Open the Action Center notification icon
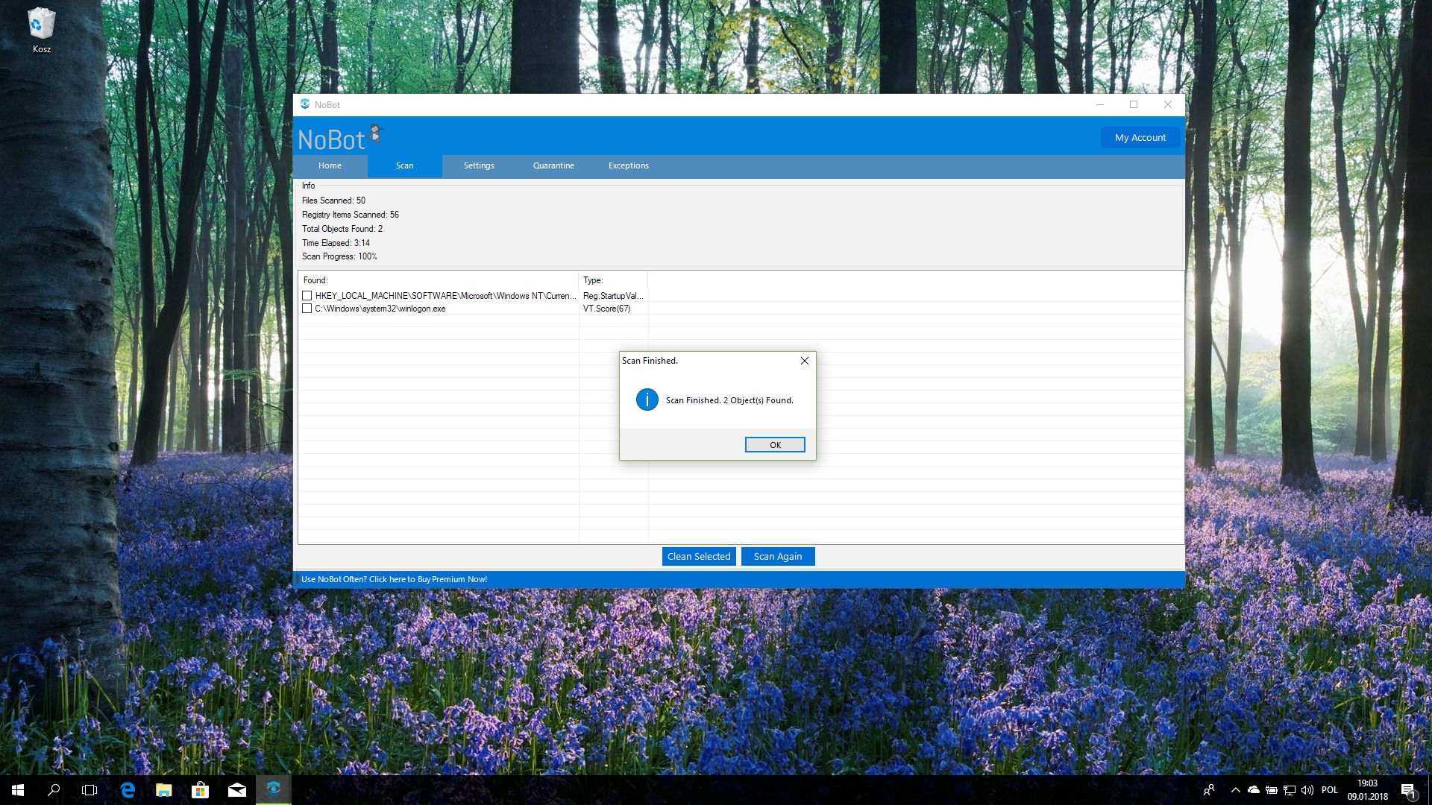Image resolution: width=1432 pixels, height=805 pixels. (1407, 790)
